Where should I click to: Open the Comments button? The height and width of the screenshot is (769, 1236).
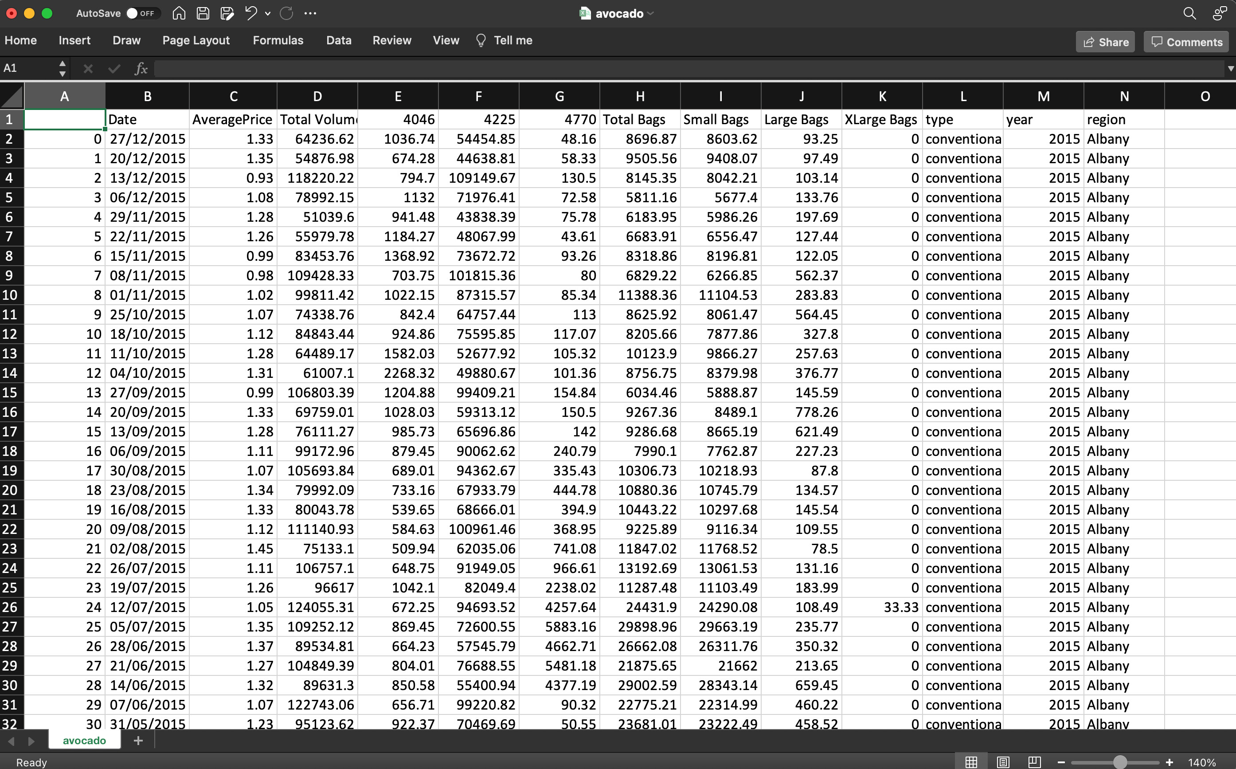(x=1186, y=42)
